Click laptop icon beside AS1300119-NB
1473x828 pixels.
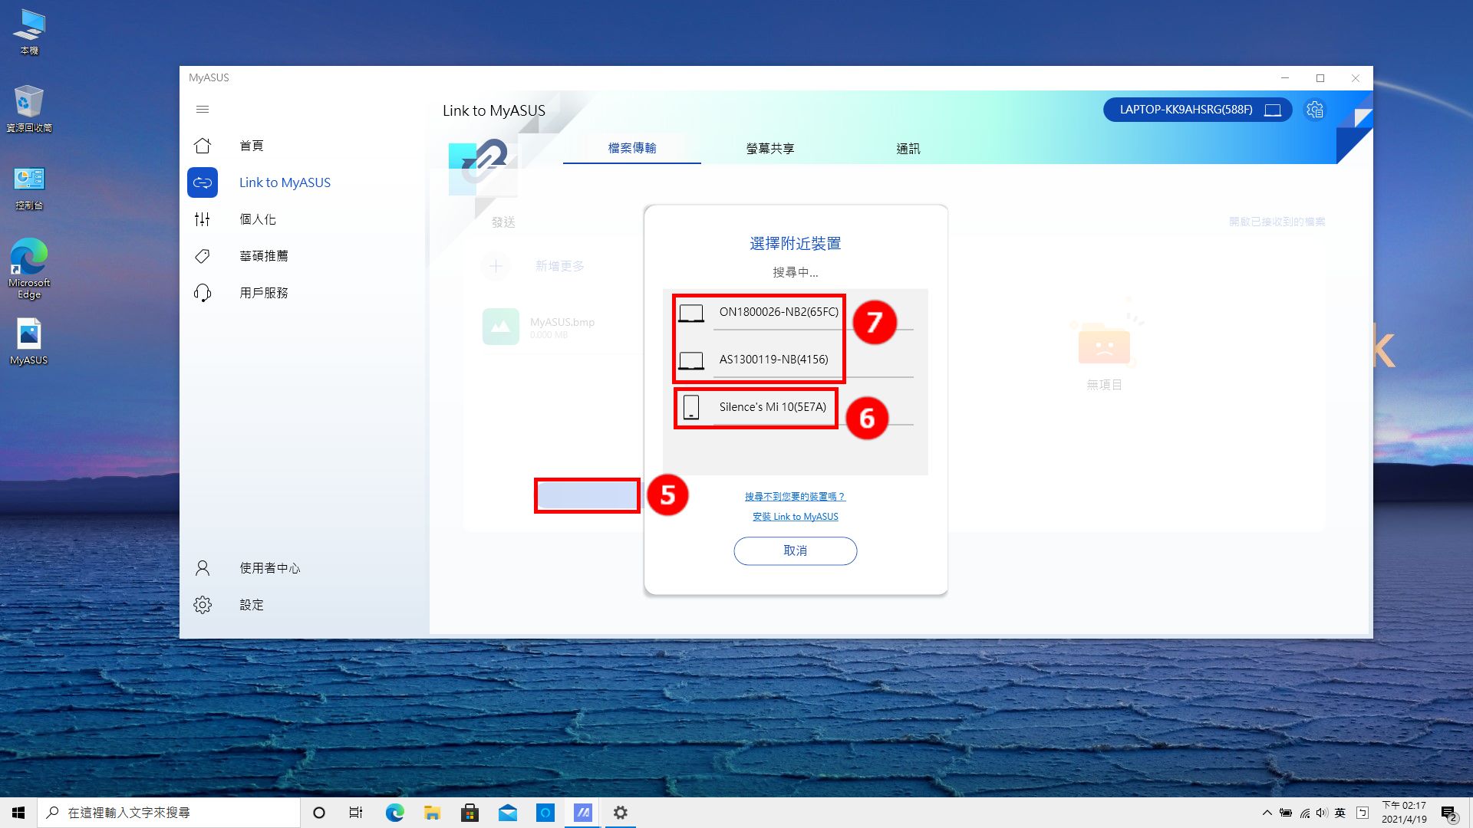(691, 360)
